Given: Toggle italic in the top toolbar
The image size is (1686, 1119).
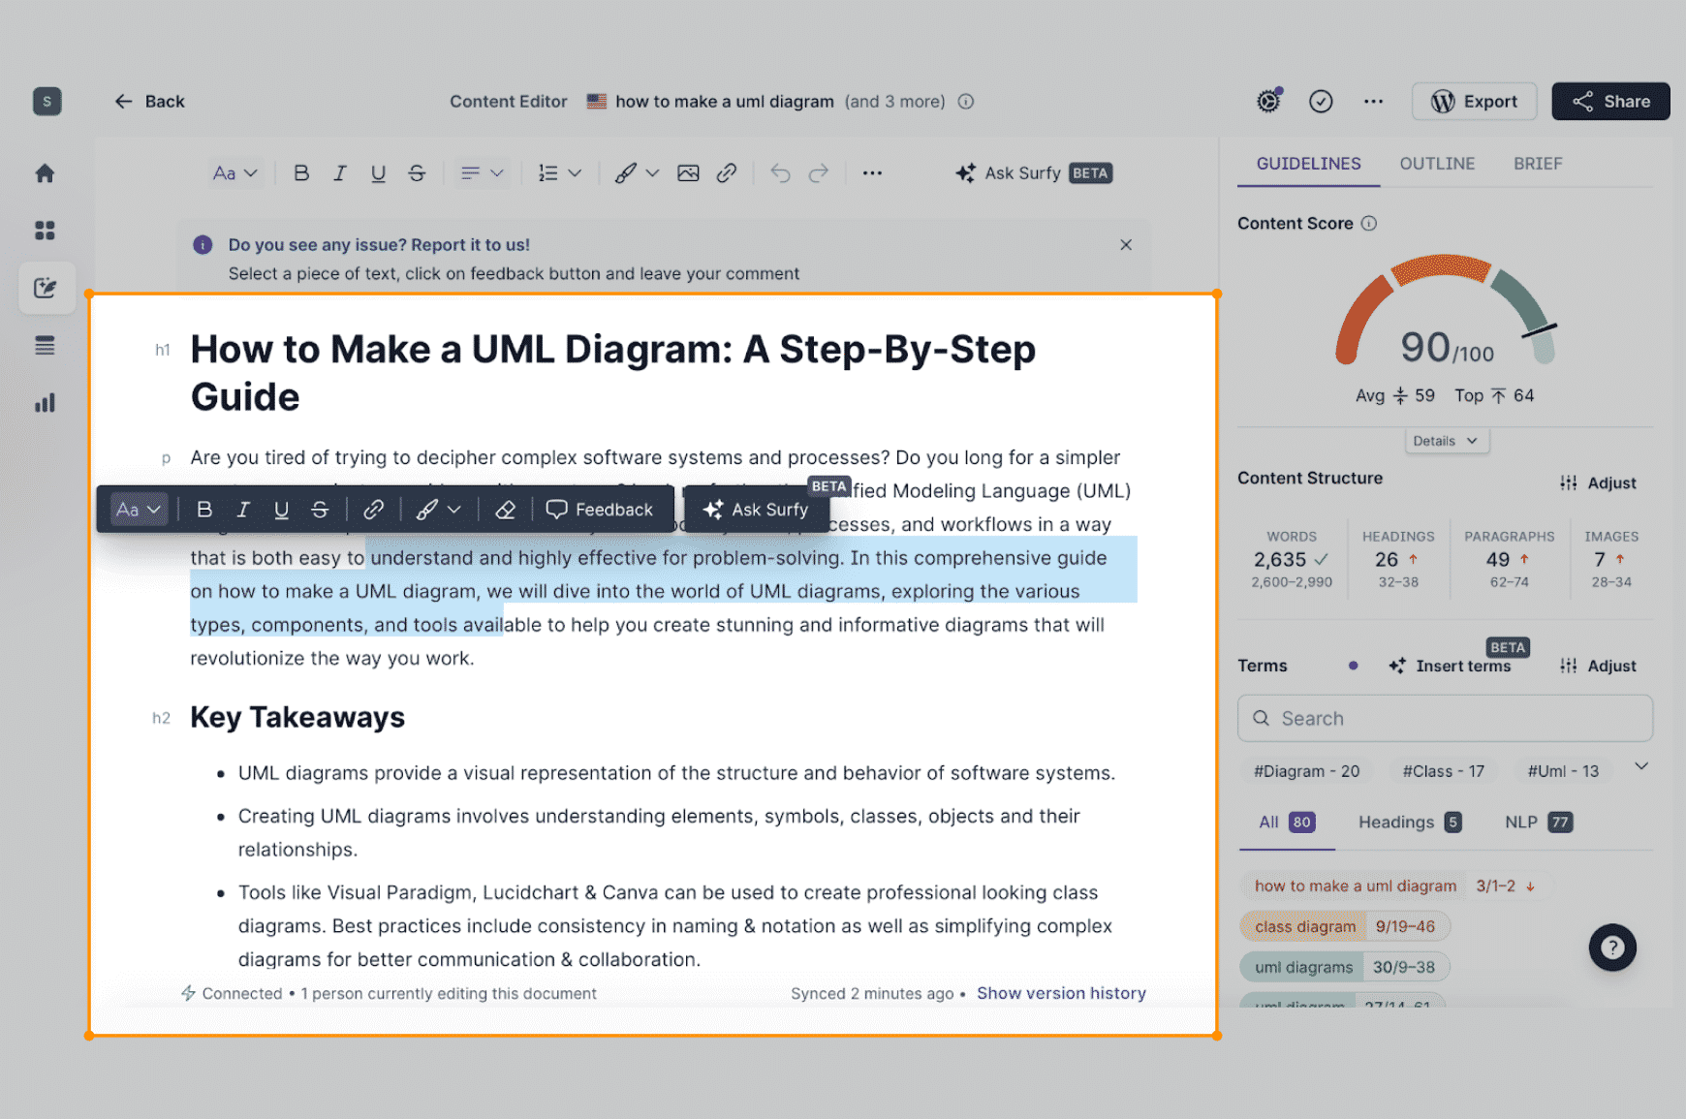Looking at the screenshot, I should (339, 173).
